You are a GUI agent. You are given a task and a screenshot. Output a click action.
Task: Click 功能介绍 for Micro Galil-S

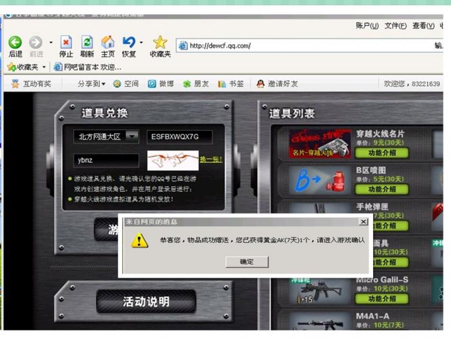click(x=382, y=299)
